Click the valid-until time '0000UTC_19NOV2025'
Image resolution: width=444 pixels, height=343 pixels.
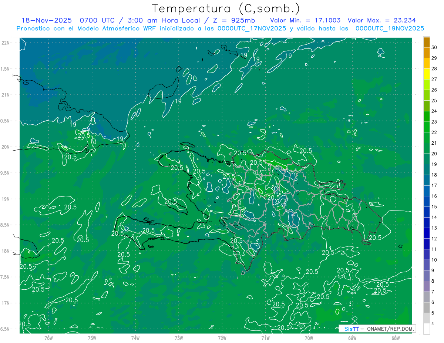click(390, 28)
